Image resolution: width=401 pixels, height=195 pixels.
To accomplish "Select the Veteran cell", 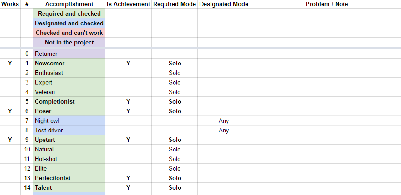I will [69, 92].
